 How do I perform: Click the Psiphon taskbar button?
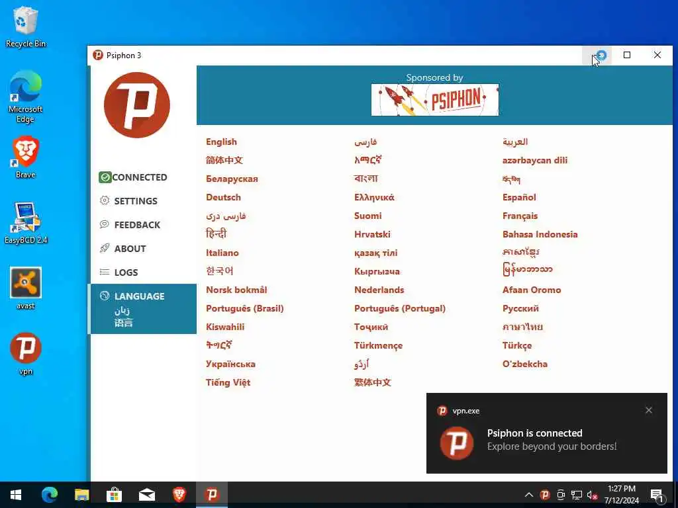[212, 495]
